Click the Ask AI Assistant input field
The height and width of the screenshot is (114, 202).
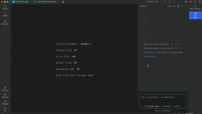pyautogui.click(x=162, y=99)
